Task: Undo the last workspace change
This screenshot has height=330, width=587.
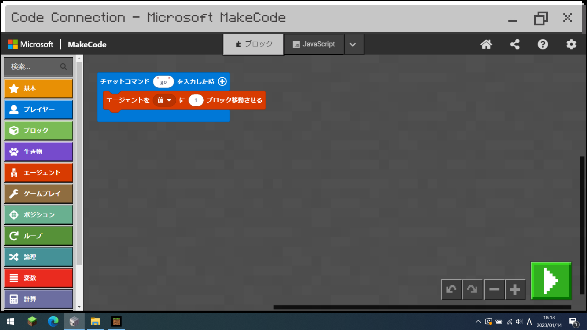Action: (x=452, y=290)
